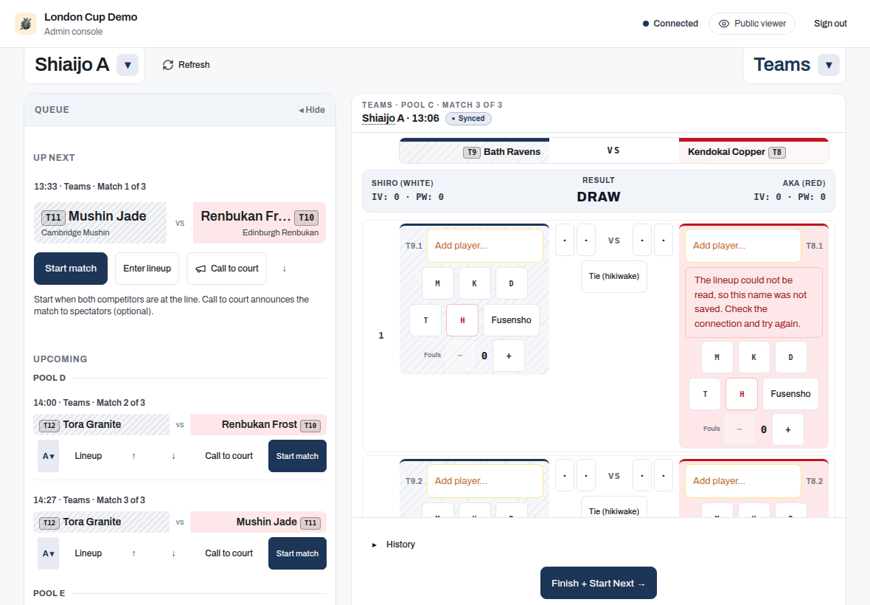Image resolution: width=870 pixels, height=605 pixels.
Task: Increase fouls for T9.1 white
Action: pyautogui.click(x=509, y=356)
